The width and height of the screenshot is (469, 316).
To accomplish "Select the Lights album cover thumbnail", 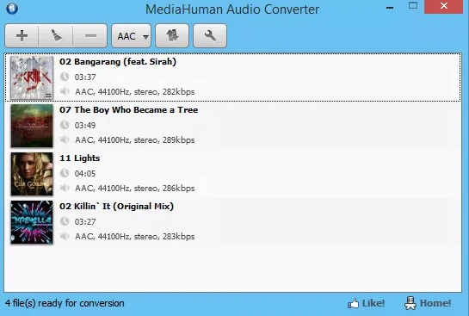I will tap(32, 174).
